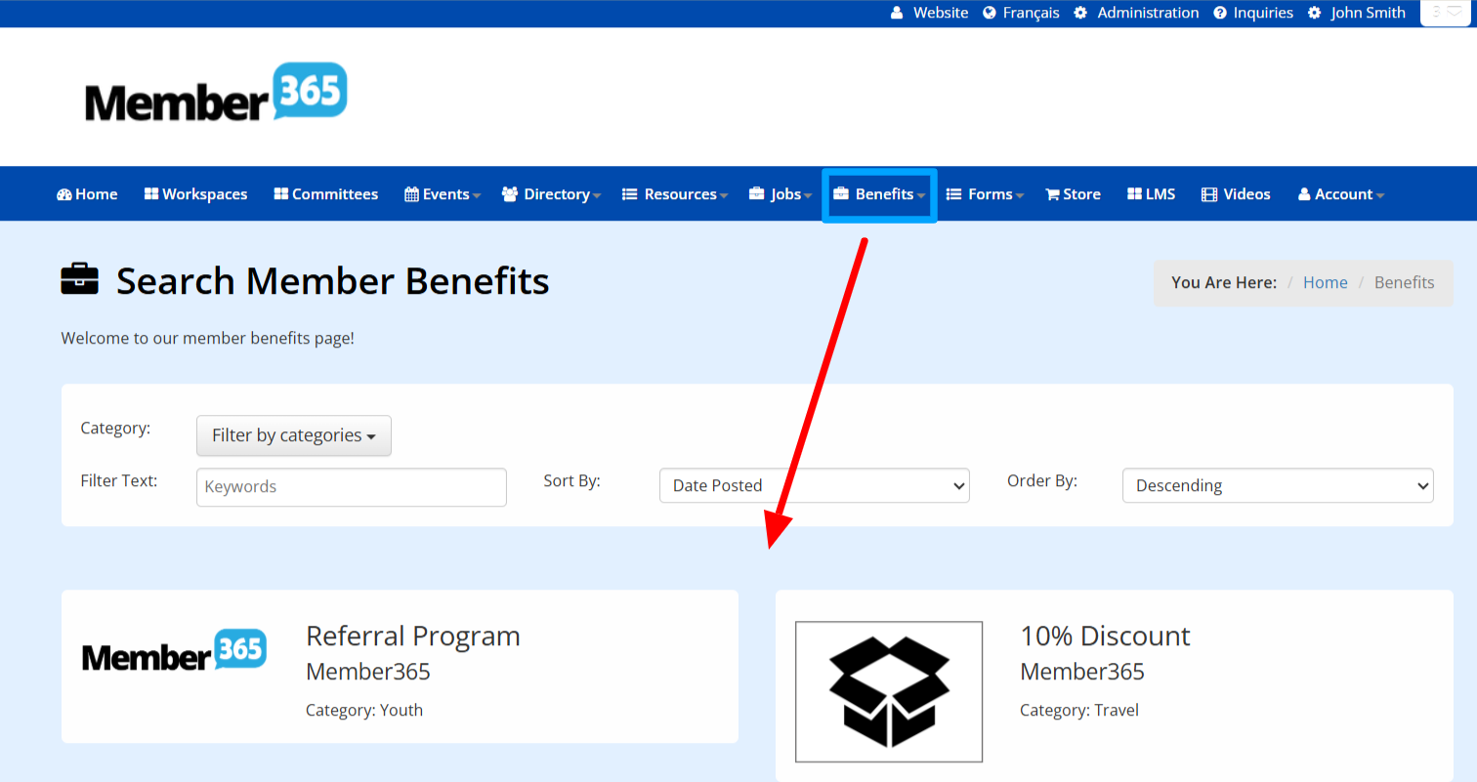Click the Videos film strip icon

1209,194
